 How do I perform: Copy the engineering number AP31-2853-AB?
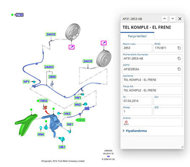coord(179,59)
